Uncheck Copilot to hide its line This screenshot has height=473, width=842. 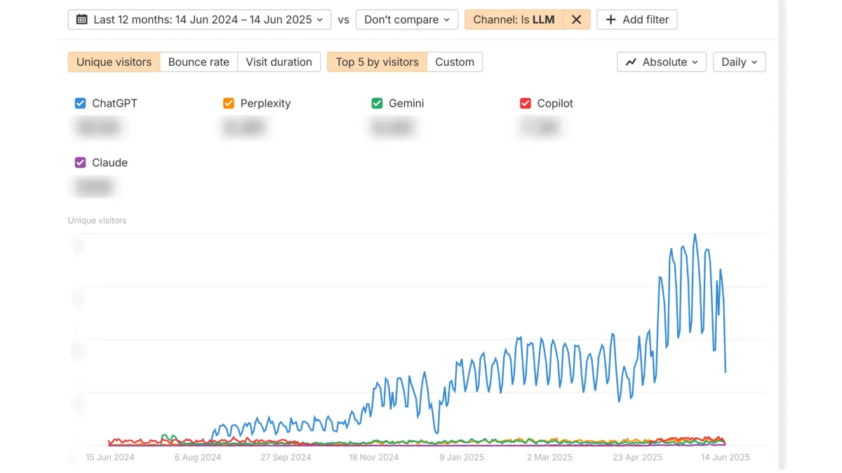[x=526, y=103]
